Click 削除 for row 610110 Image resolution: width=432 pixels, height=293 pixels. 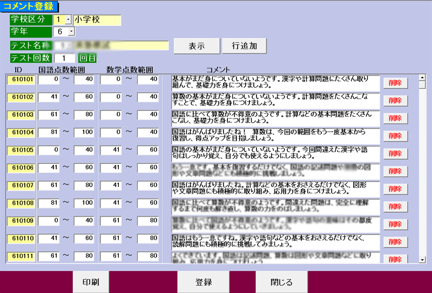pos(395,241)
